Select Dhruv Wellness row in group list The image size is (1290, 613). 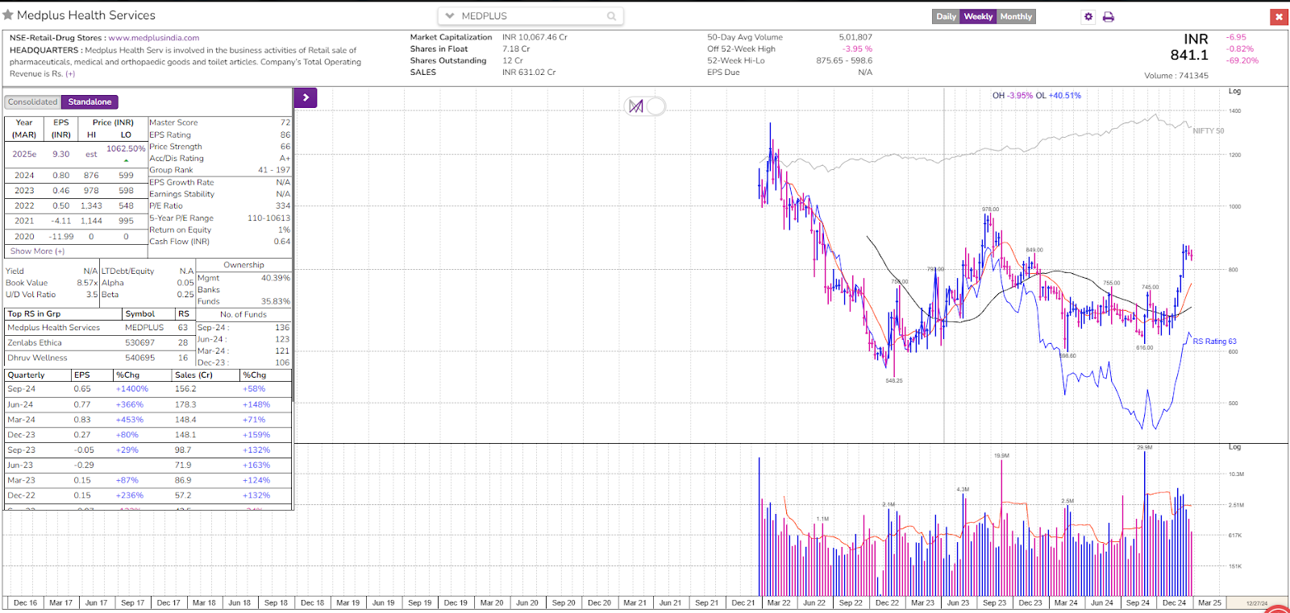click(x=100, y=358)
